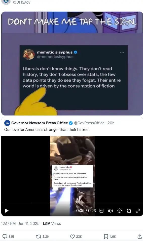Click the Governor Newsom Press Office avatar
The image size is (143, 241).
pyautogui.click(x=7, y=123)
